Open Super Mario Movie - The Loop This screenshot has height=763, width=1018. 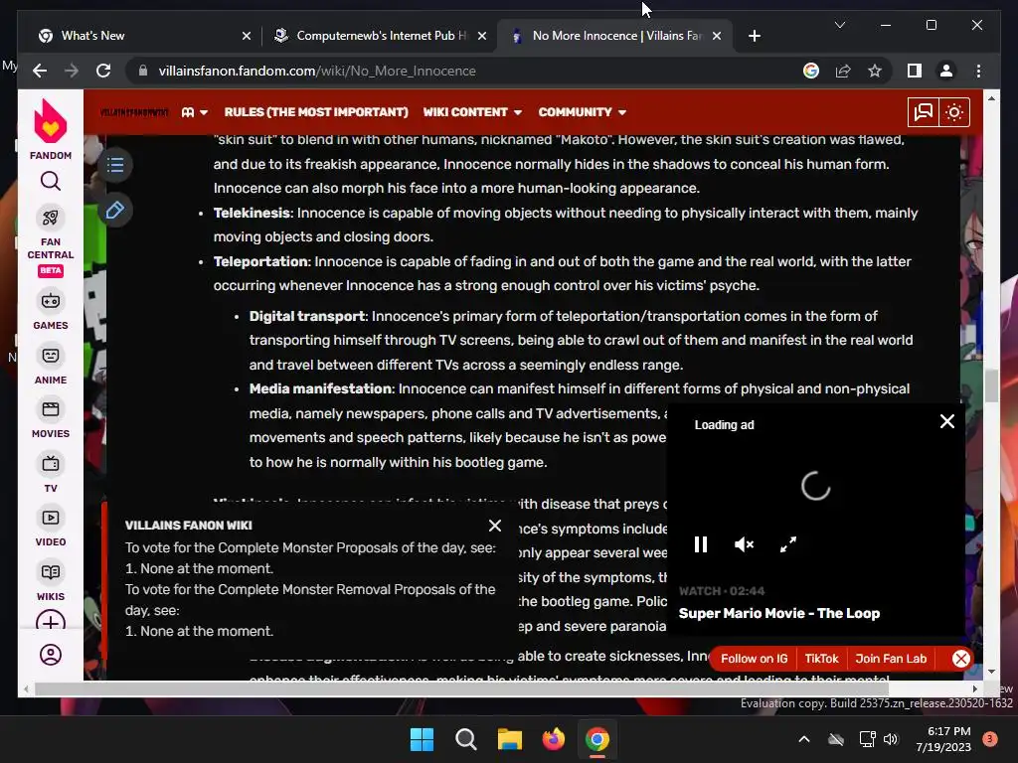tap(779, 613)
